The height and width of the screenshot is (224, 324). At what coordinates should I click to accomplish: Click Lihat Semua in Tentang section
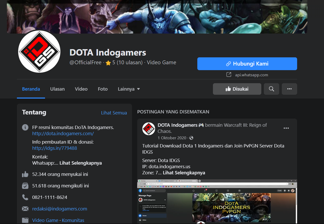114,113
